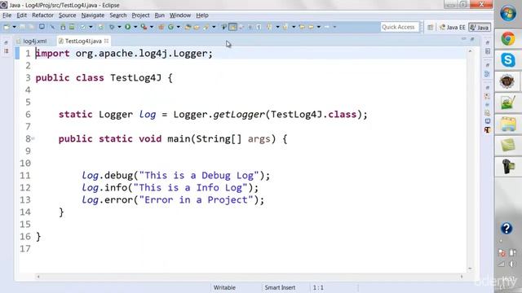Open the Search dropdown arrow
Image resolution: width=522 pixels, height=293 pixels.
(x=214, y=27)
